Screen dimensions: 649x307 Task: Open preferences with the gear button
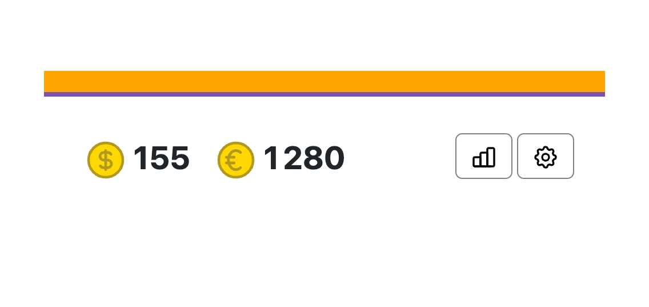tap(546, 156)
